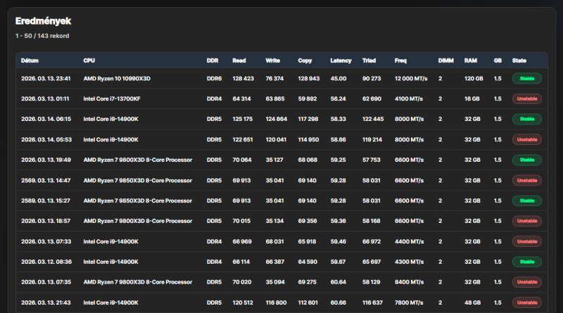Click Write value 76 374
The width and height of the screenshot is (563, 313).
click(274, 78)
